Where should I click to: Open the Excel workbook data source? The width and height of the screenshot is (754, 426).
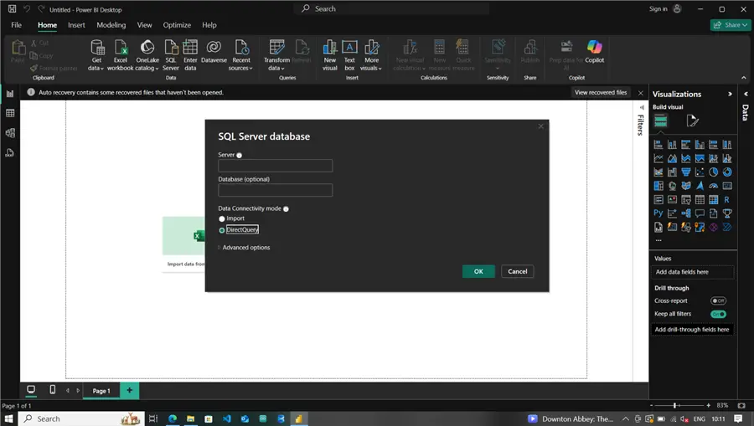click(120, 54)
